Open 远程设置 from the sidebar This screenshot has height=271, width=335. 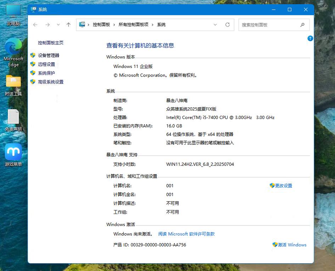46,64
